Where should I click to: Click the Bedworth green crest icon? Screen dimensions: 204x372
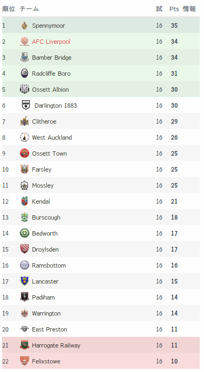point(25,233)
